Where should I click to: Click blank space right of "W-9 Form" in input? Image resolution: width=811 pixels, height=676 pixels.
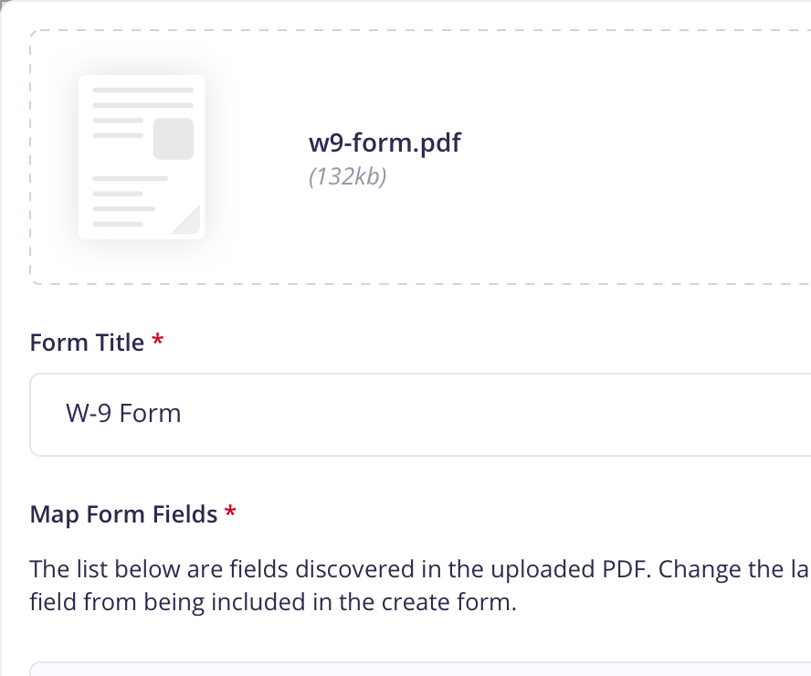[x=491, y=415]
